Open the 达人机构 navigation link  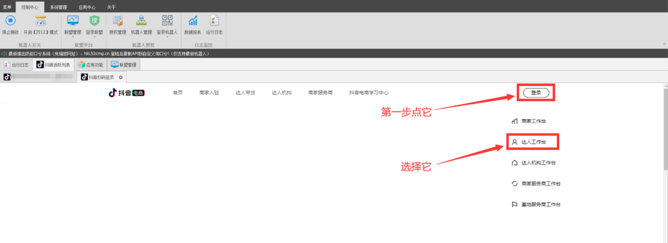[x=281, y=93]
